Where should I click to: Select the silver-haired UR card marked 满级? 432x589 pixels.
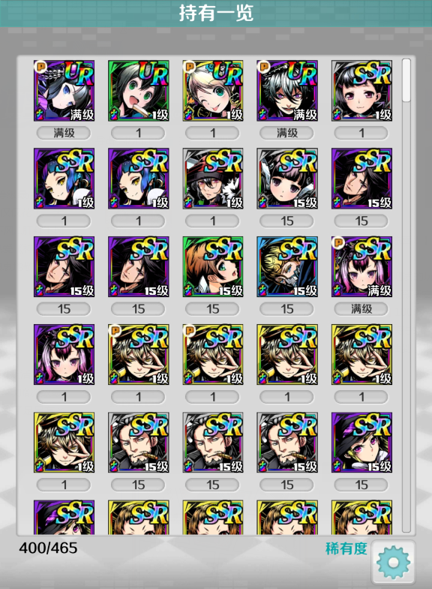coord(287,91)
